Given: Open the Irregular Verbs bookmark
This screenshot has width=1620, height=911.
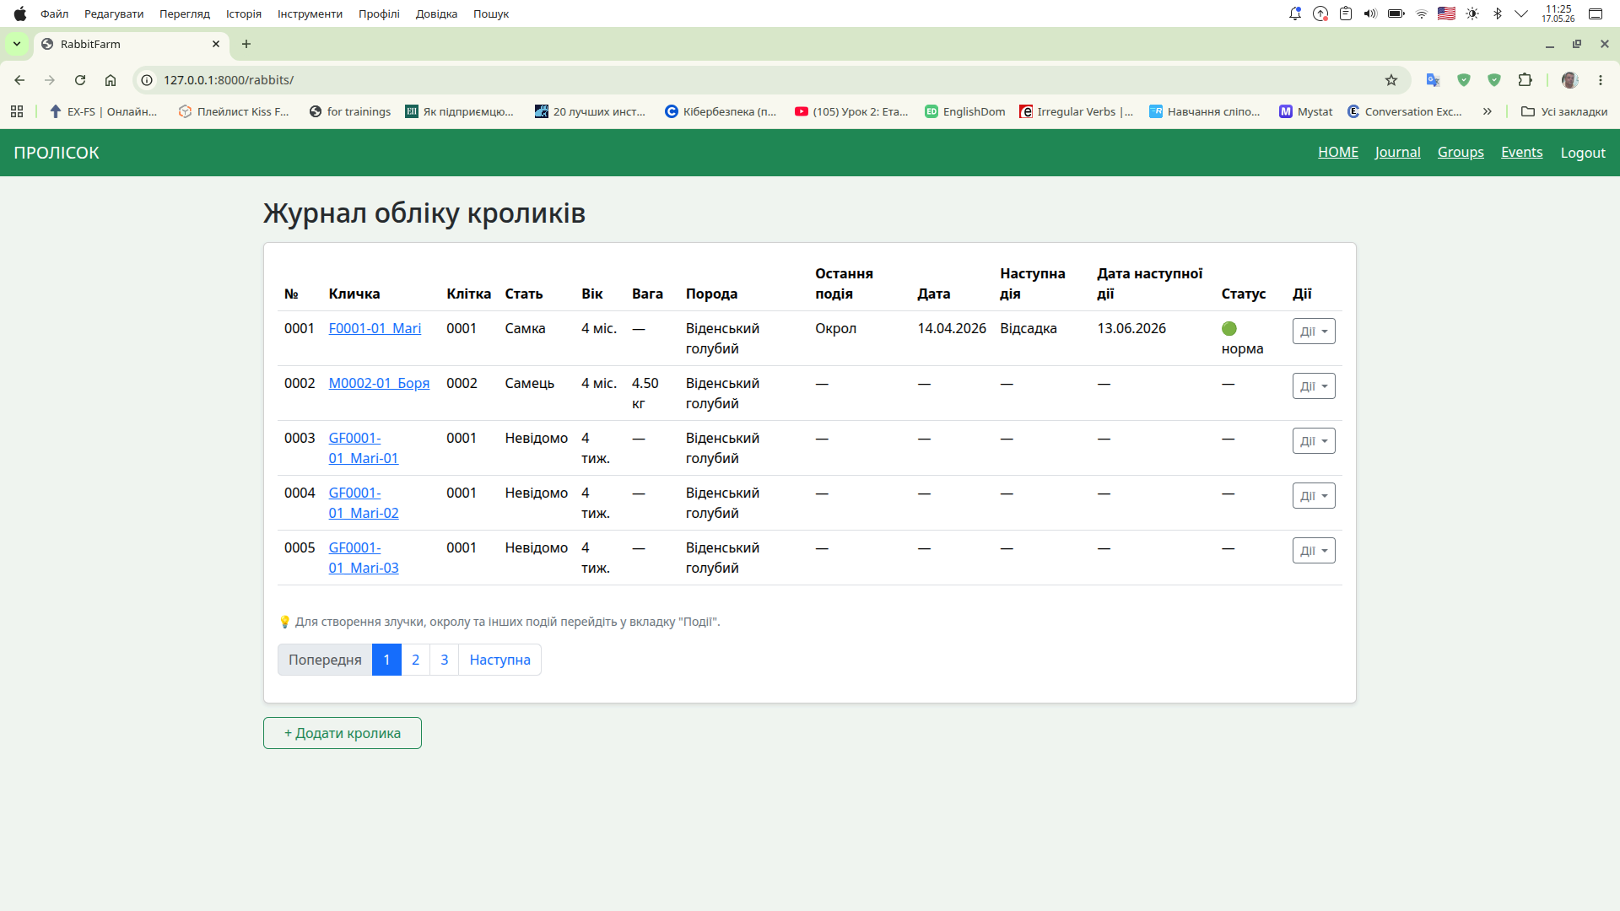Looking at the screenshot, I should pos(1077,111).
